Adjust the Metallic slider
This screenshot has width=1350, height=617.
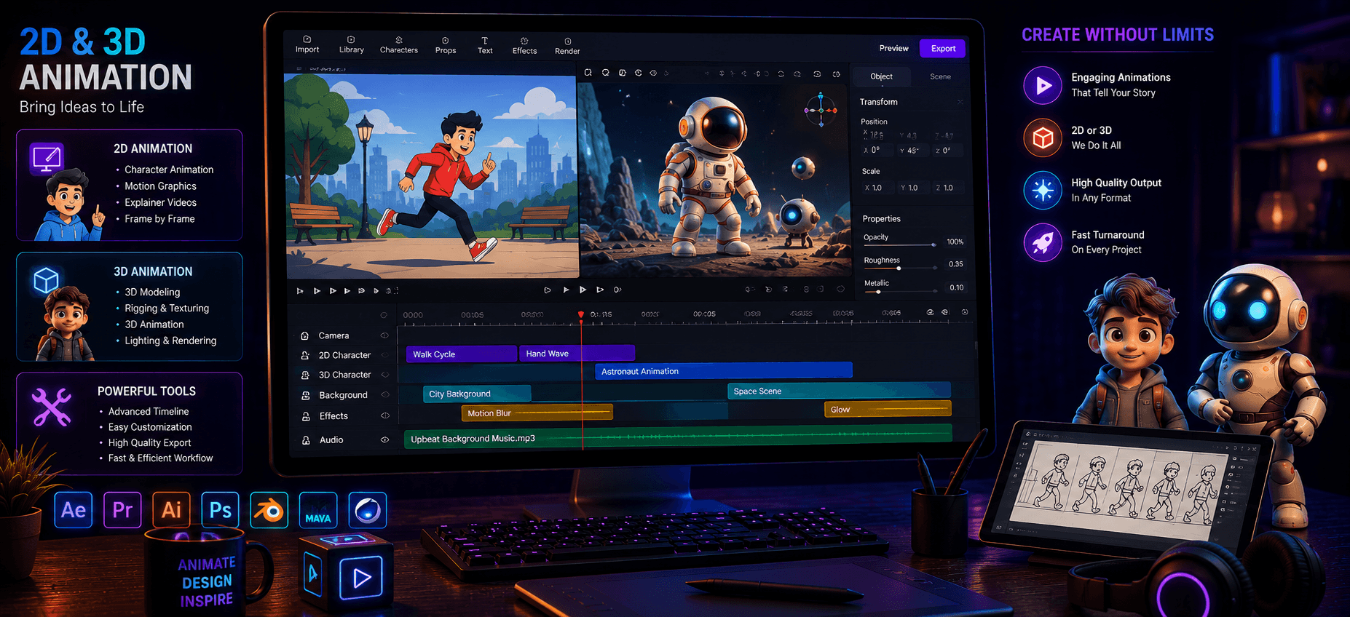pos(900,291)
